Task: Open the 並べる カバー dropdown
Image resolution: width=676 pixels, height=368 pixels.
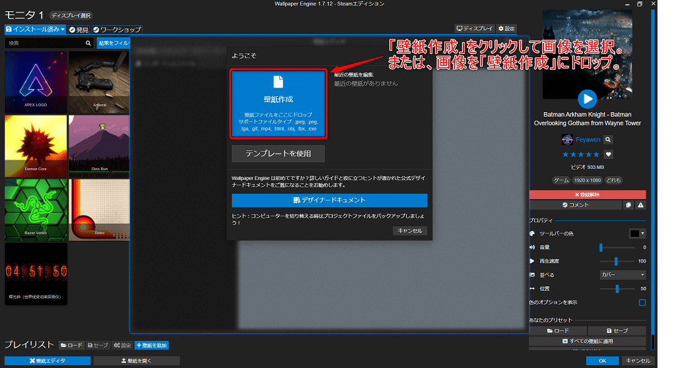Action: [x=623, y=275]
